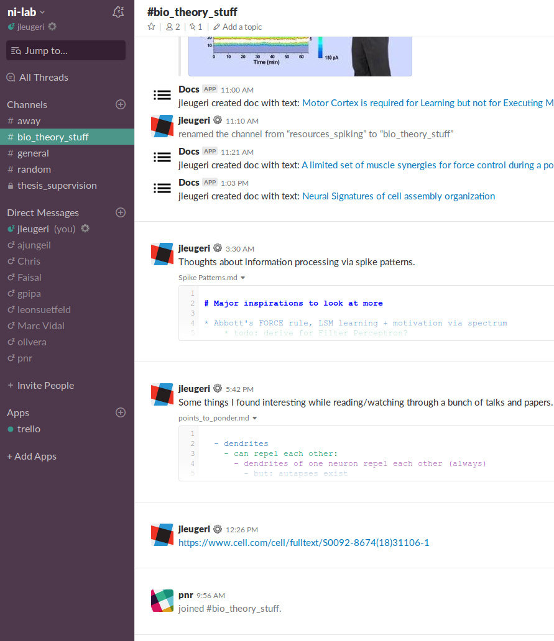Open Spike Patterns.md code snippet preview
This screenshot has height=641, width=554.
[366, 313]
